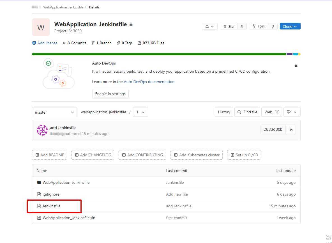Screen dimensions: 332x243
Task: Open the .gitignore file
Action: (51, 194)
